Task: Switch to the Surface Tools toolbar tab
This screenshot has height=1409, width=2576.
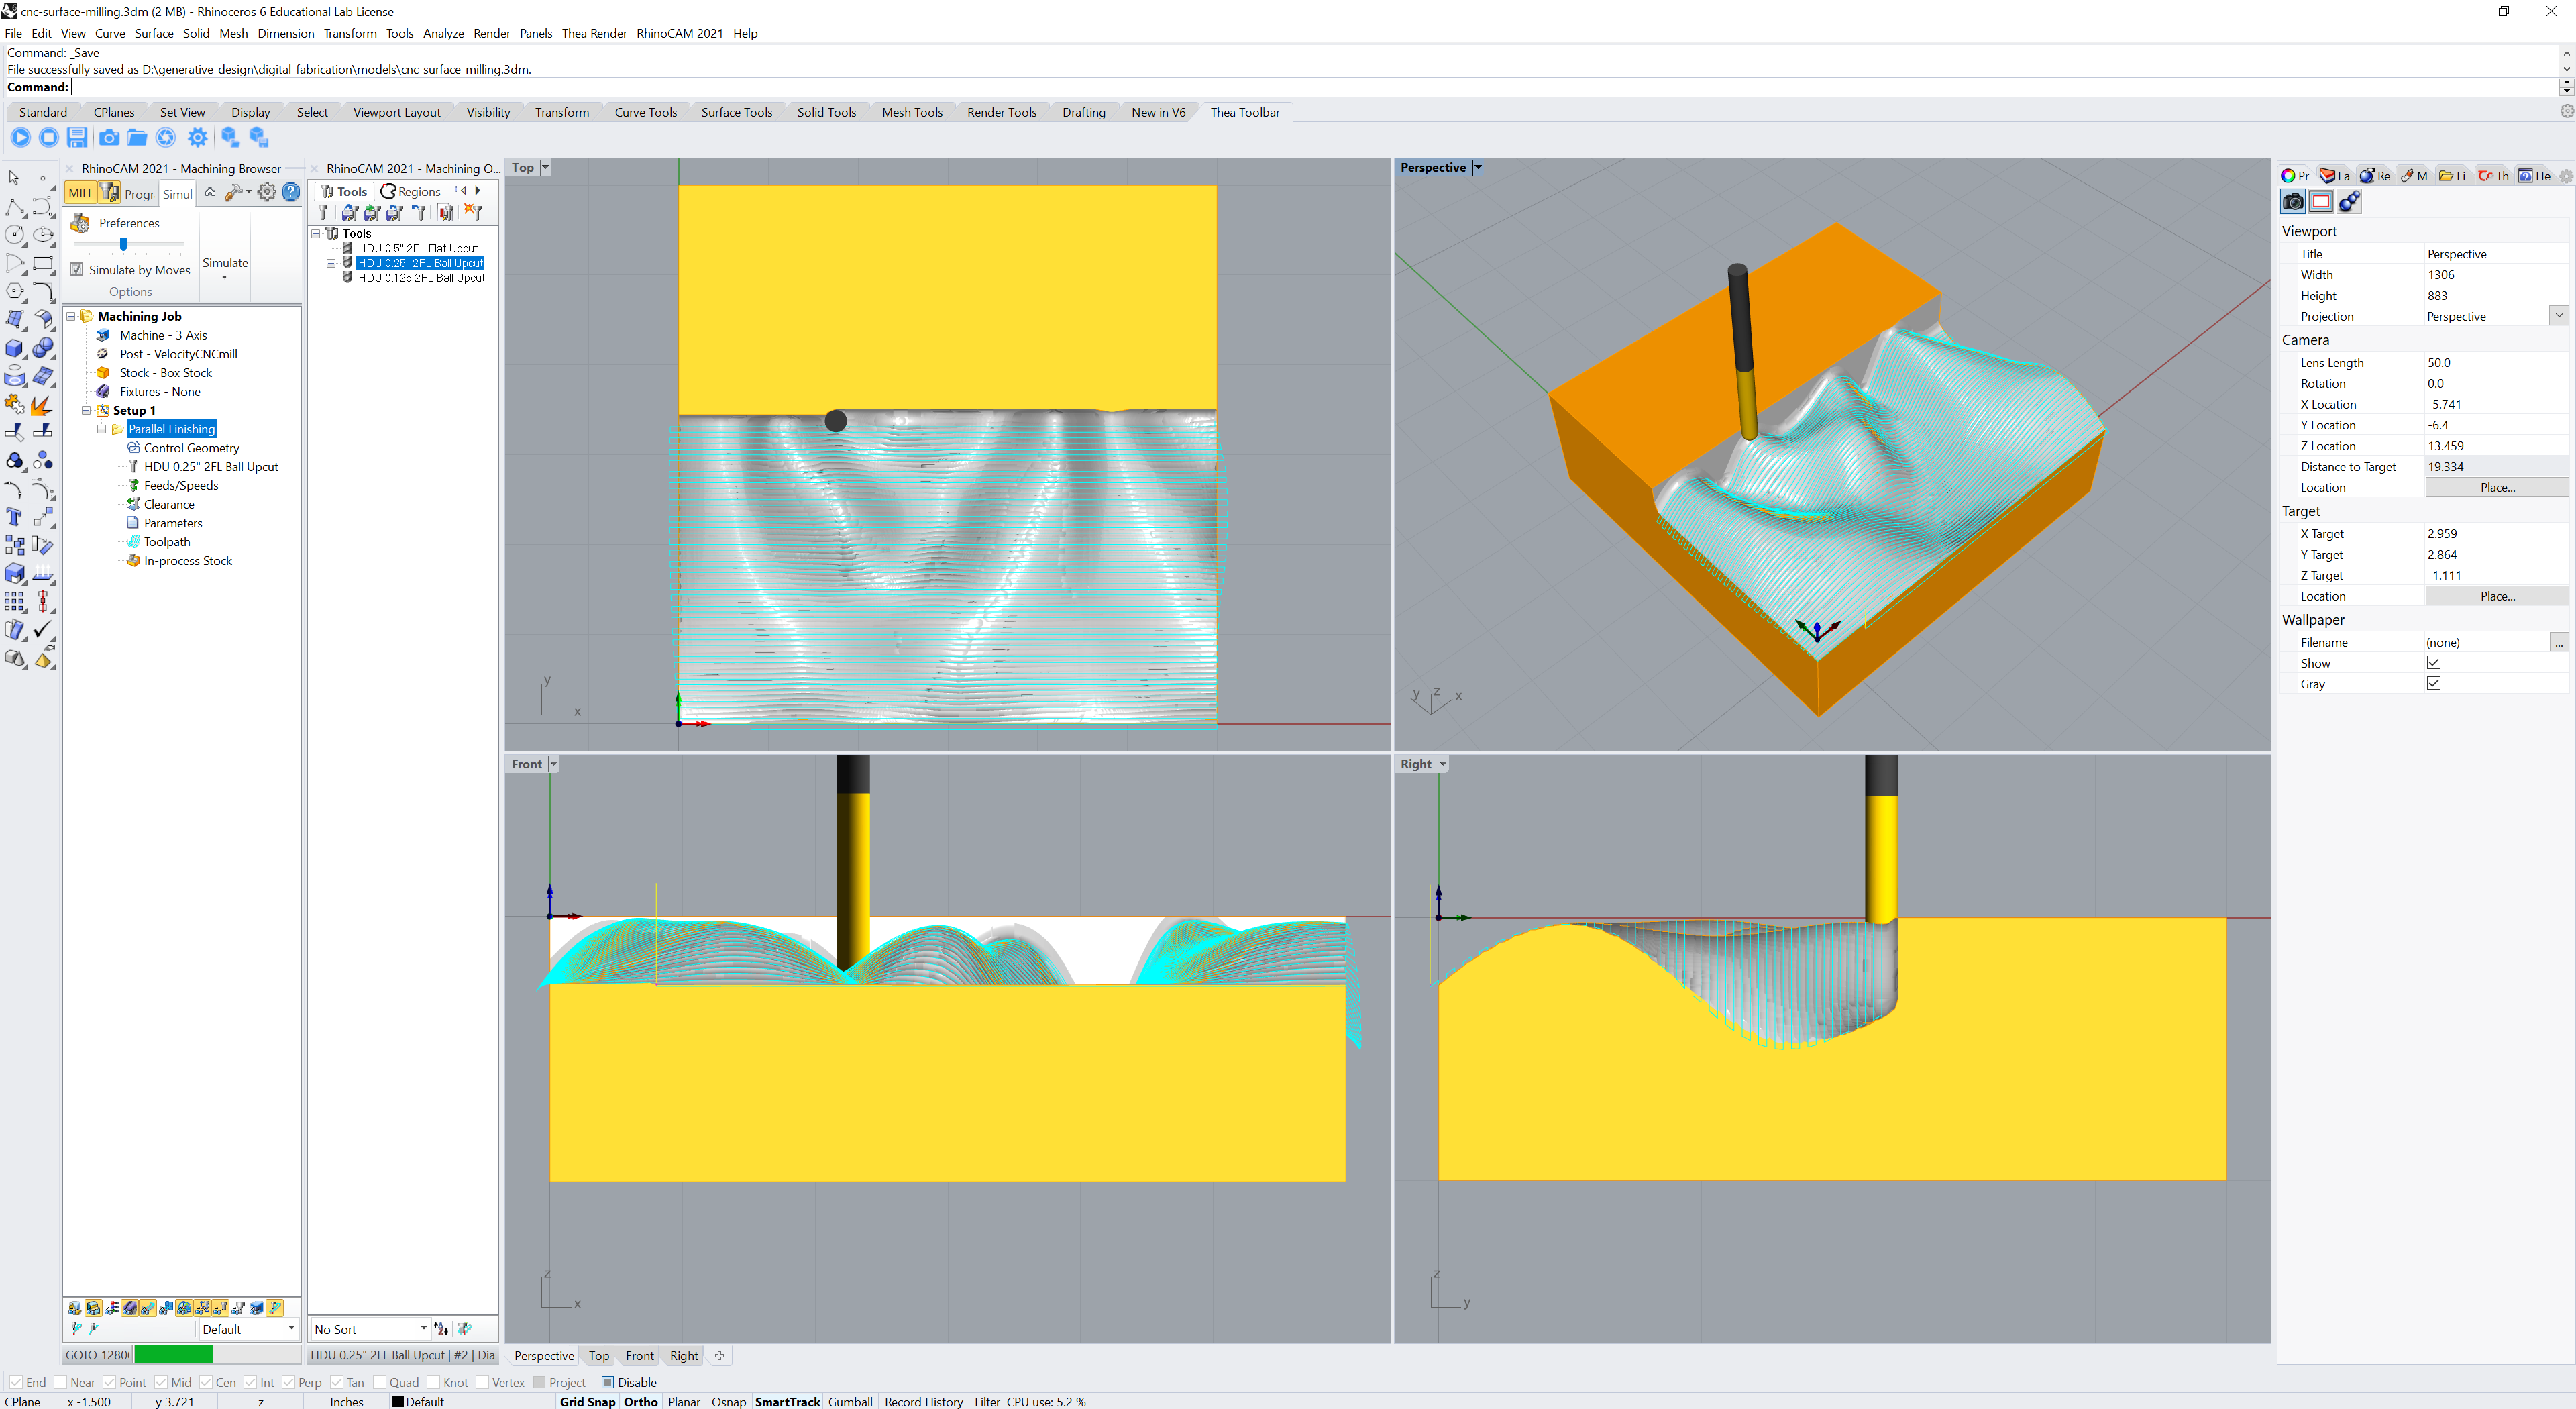Action: click(x=736, y=112)
